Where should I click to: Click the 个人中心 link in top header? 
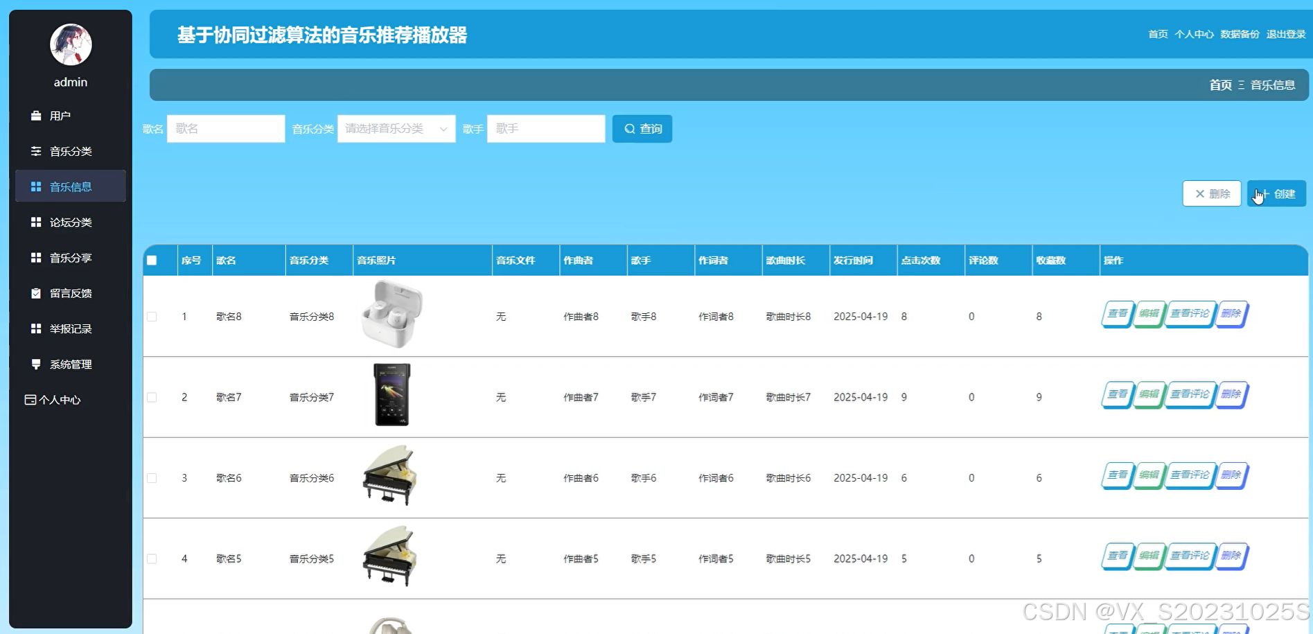click(x=1194, y=34)
